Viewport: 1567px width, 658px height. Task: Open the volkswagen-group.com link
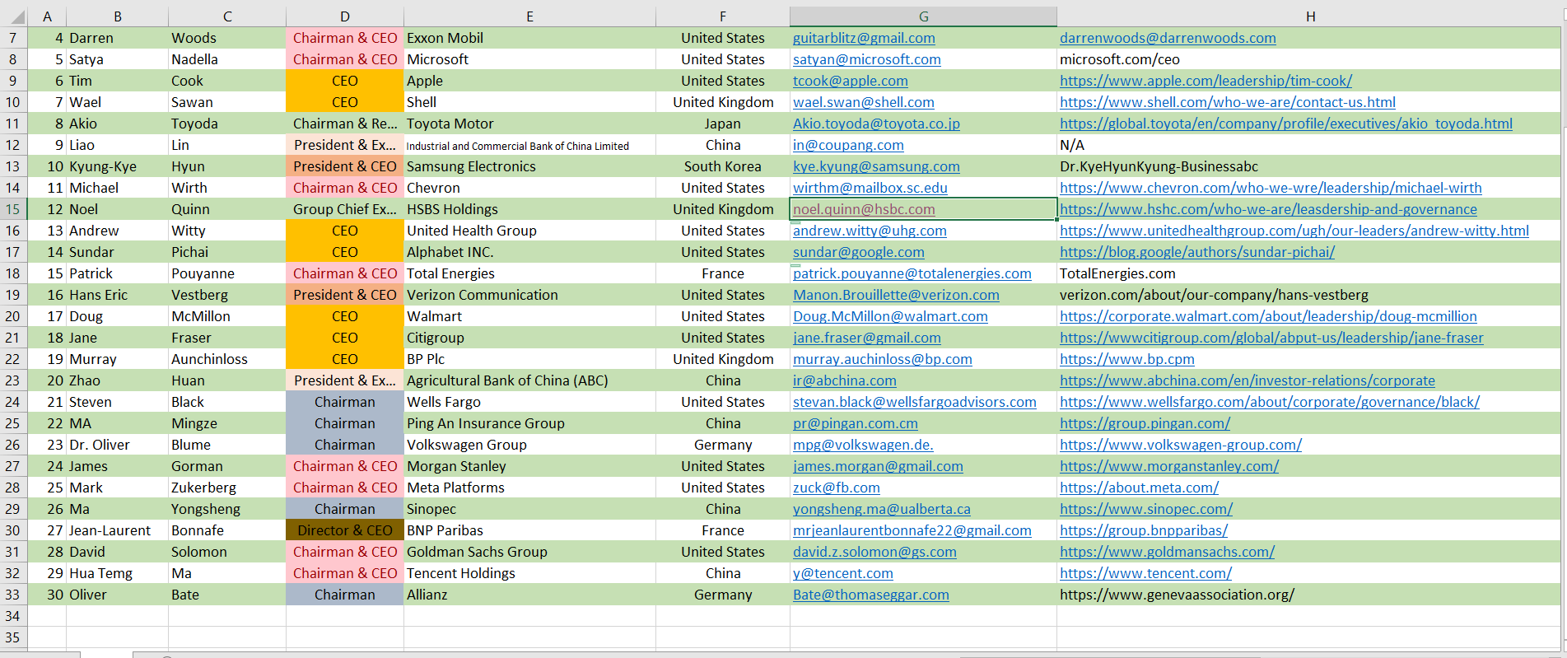point(1180,445)
